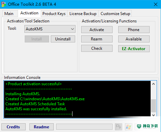Open the Readme button
This screenshot has height=132, width=161.
41,127
